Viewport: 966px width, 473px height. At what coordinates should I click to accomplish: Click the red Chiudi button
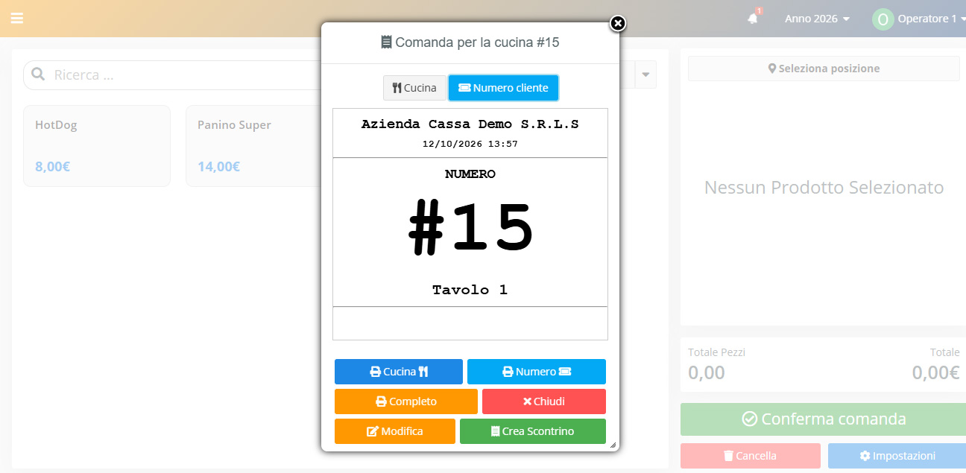pos(544,401)
